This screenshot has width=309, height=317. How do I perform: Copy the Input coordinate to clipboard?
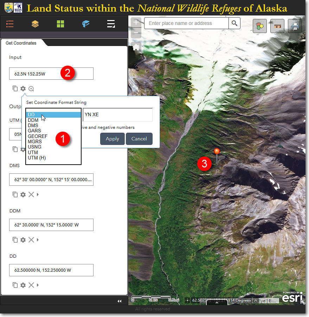pos(15,89)
